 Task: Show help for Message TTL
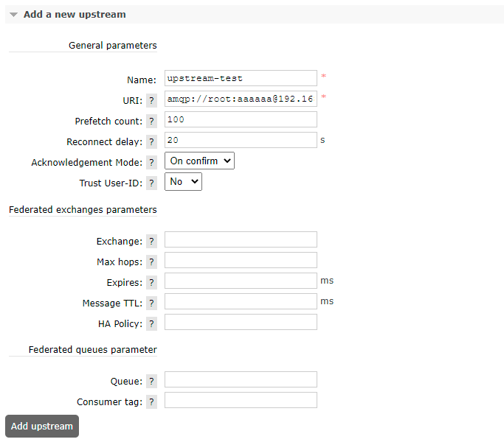click(151, 303)
